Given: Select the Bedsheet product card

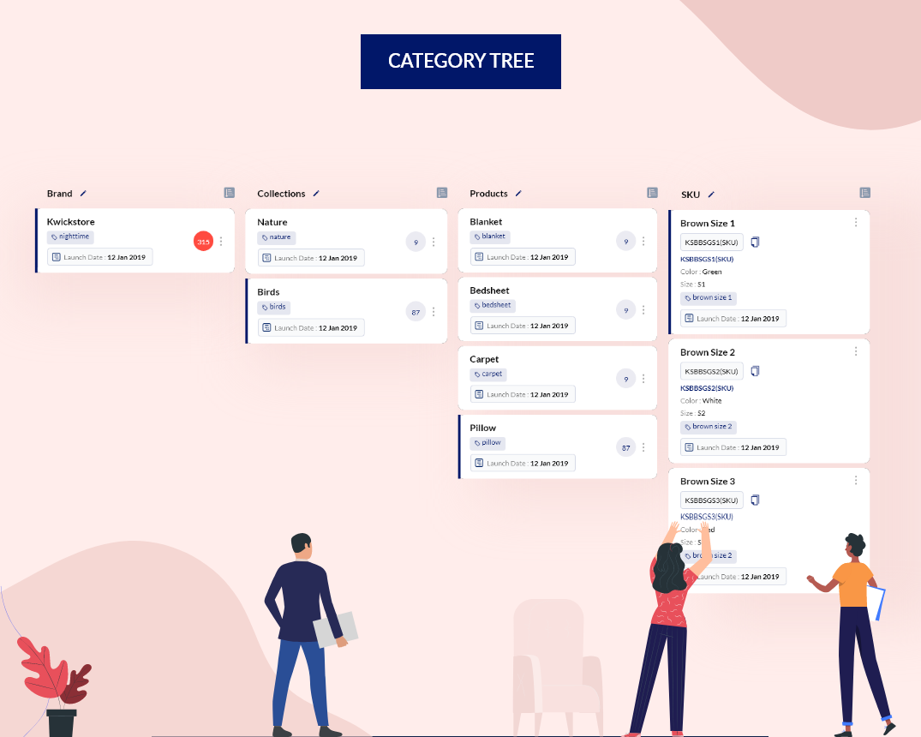Looking at the screenshot, I should [558, 309].
